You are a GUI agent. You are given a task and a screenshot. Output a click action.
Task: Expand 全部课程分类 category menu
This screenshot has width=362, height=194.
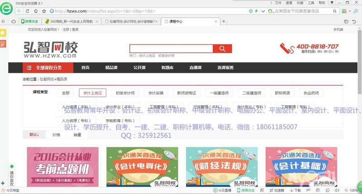pos(48,67)
